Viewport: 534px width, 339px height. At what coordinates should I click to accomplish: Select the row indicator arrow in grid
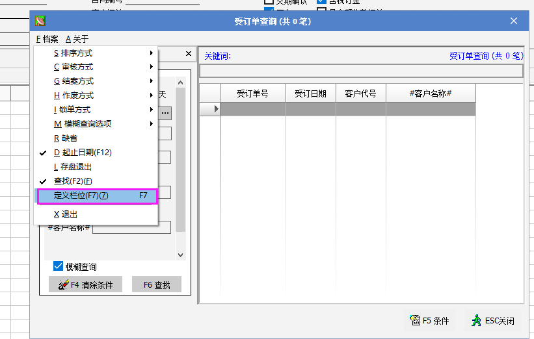(x=209, y=109)
